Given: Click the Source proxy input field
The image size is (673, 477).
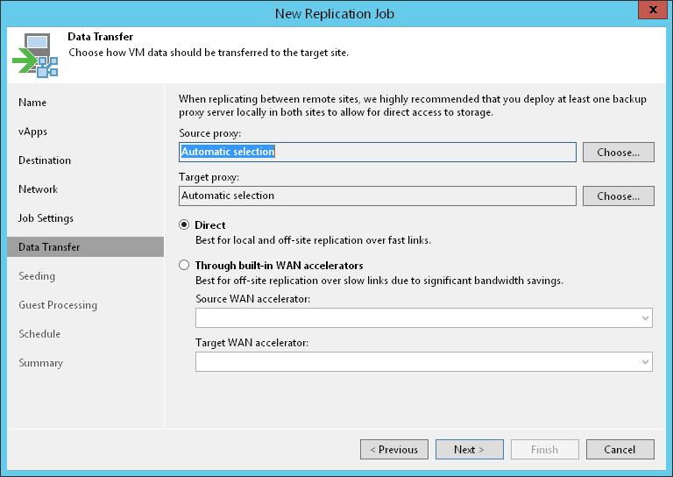Looking at the screenshot, I should pyautogui.click(x=377, y=152).
